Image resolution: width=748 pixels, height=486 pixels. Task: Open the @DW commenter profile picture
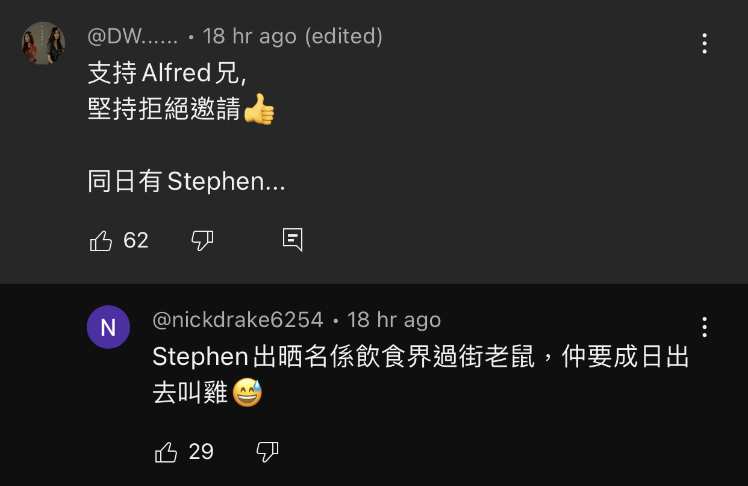tap(43, 43)
